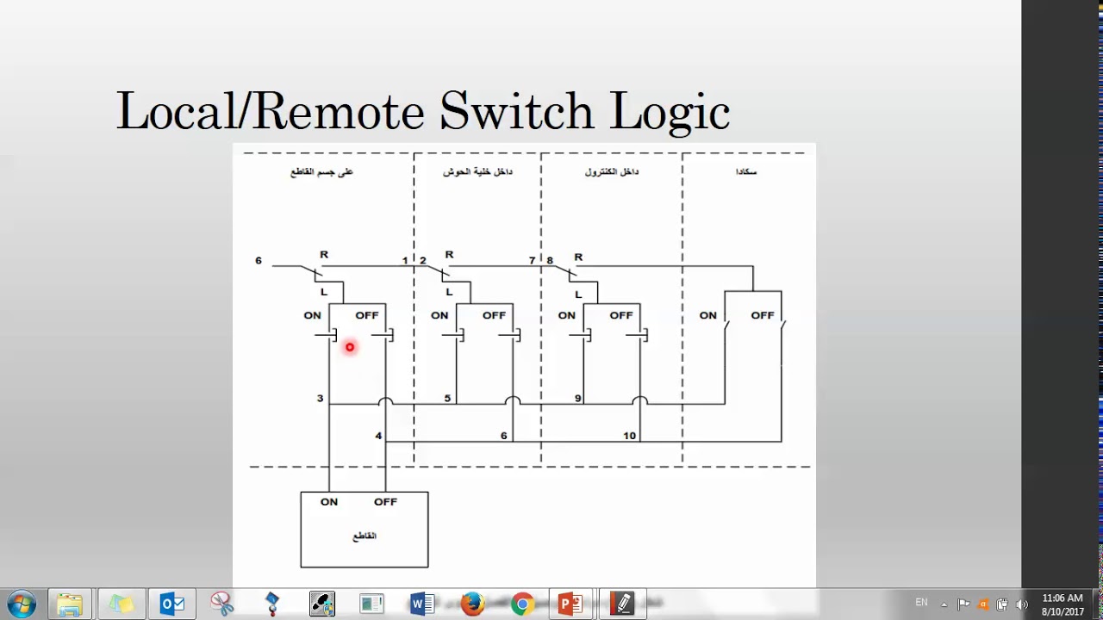Open Google Chrome from the taskbar
The image size is (1103, 620).
522,604
